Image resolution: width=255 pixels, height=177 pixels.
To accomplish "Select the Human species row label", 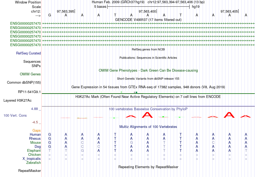I will tap(35, 134).
